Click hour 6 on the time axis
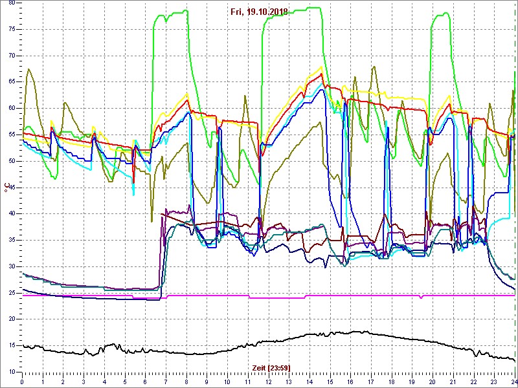518x388 pixels. point(145,382)
